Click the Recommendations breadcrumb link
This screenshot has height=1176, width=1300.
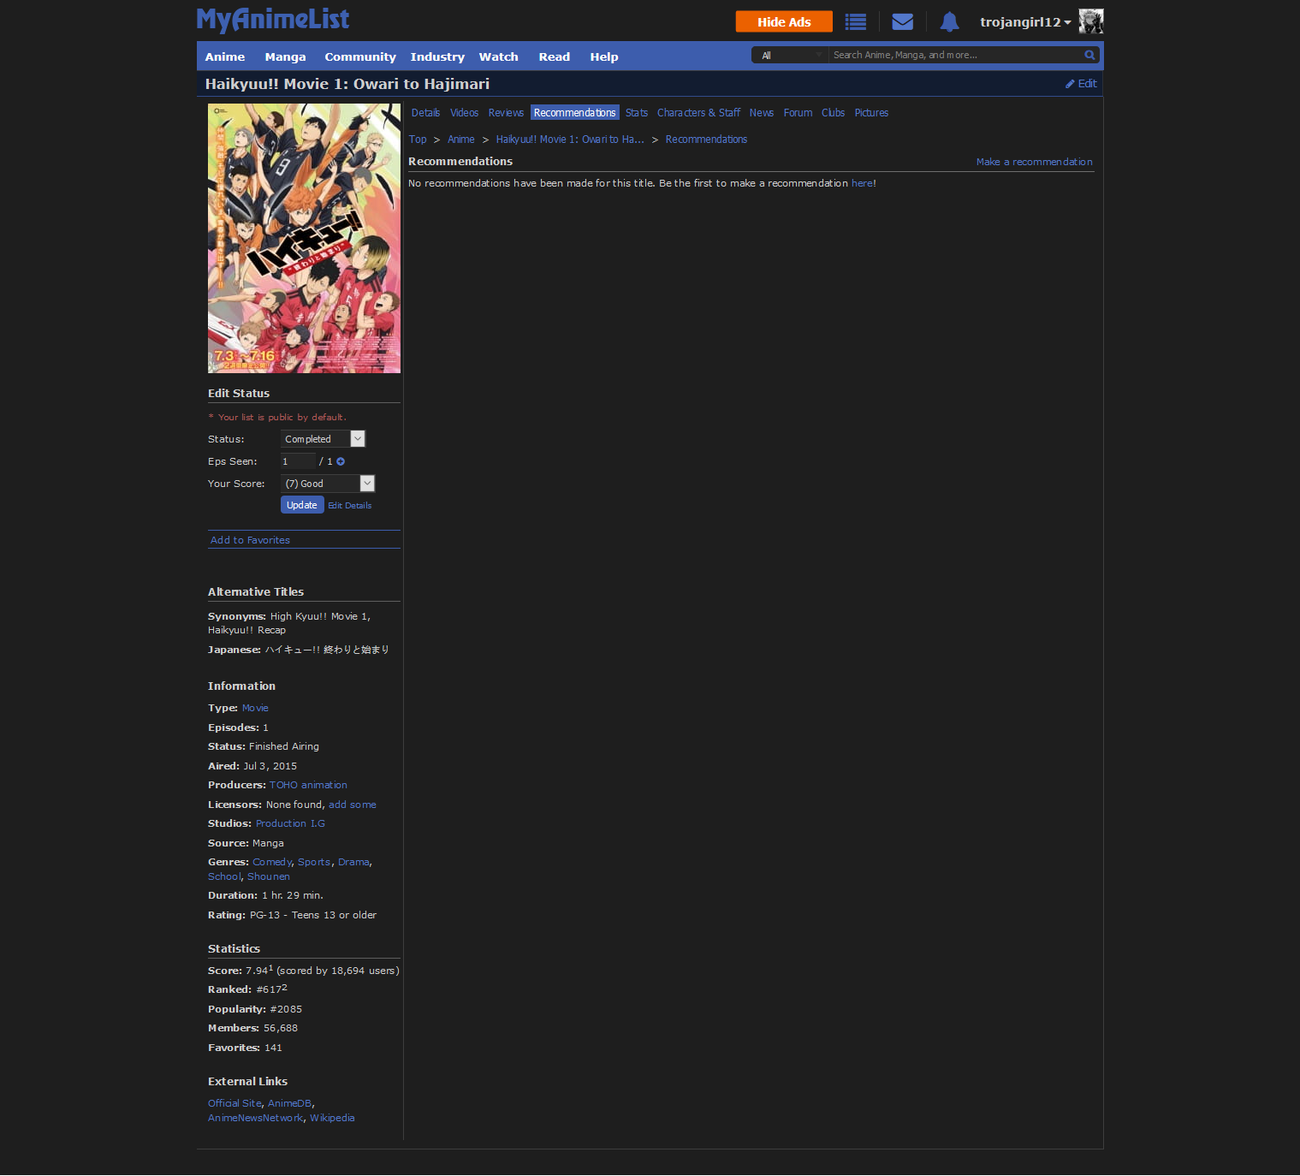coord(706,140)
